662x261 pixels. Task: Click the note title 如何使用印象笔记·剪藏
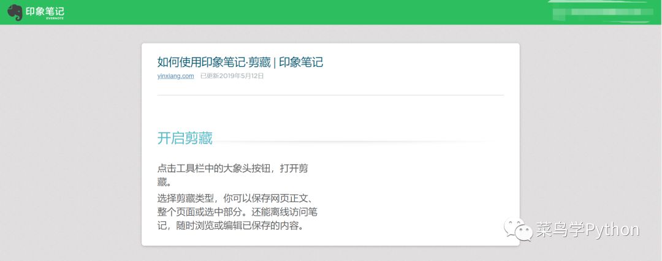tap(240, 62)
